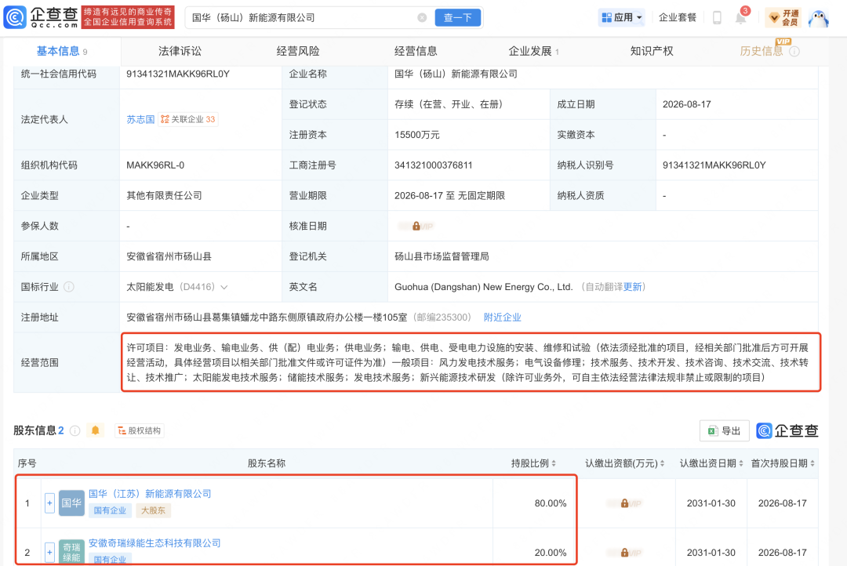
Task: Click credit code 91341321MAKK96RL0Y under 统一社会信用代码
Action: coord(178,74)
